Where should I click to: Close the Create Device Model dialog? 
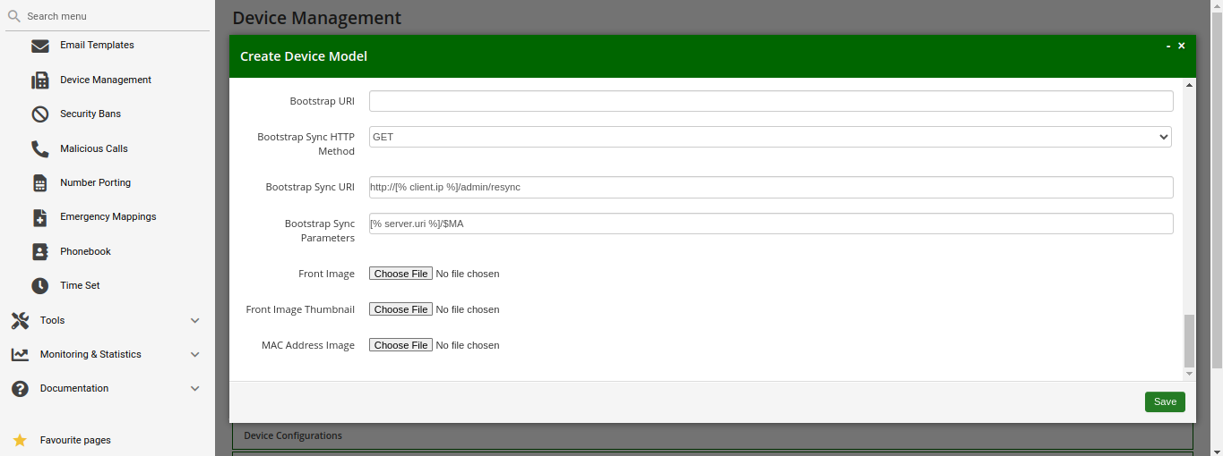(x=1182, y=46)
